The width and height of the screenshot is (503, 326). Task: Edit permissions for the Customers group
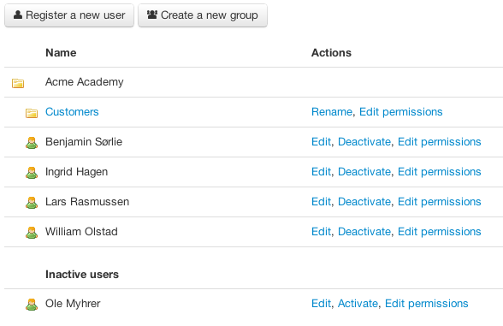[400, 111]
